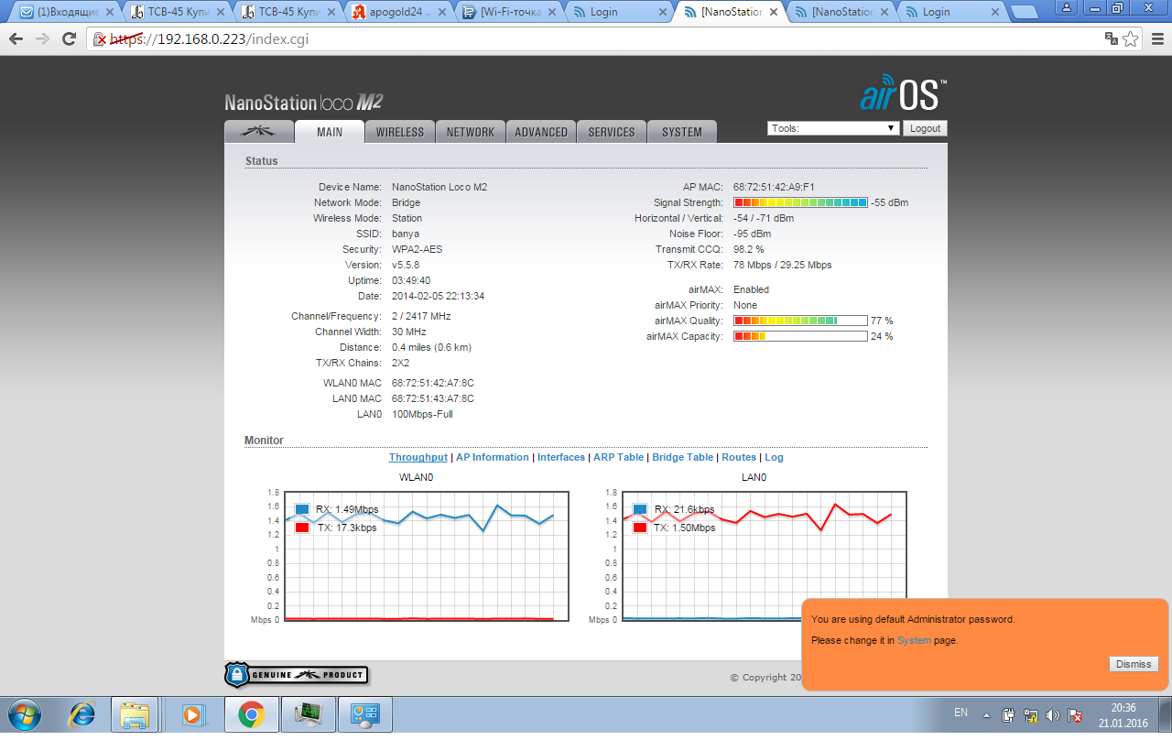Bookmark page with star icon
The width and height of the screenshot is (1172, 740).
click(1131, 38)
